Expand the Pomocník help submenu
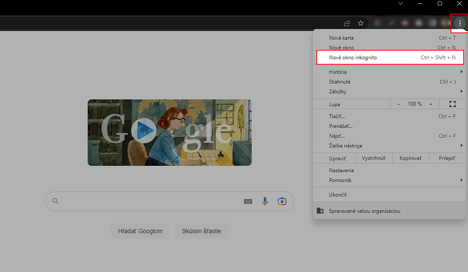The image size is (468, 272). (389, 180)
